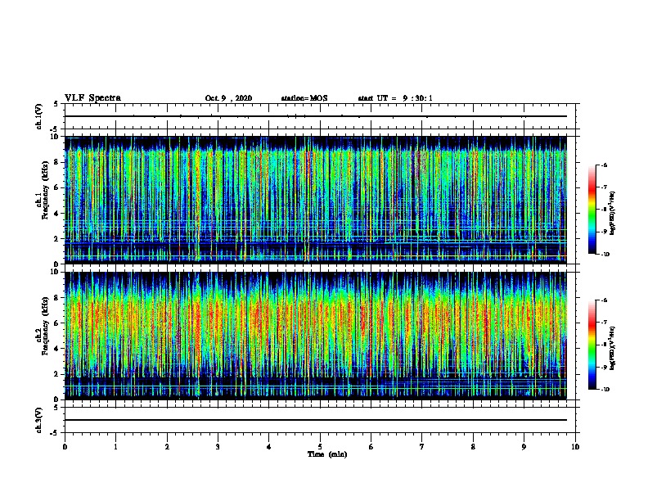648x501 pixels.
Task: Click the "10" frequency tick of ch.2 panel
Action: tap(55, 272)
